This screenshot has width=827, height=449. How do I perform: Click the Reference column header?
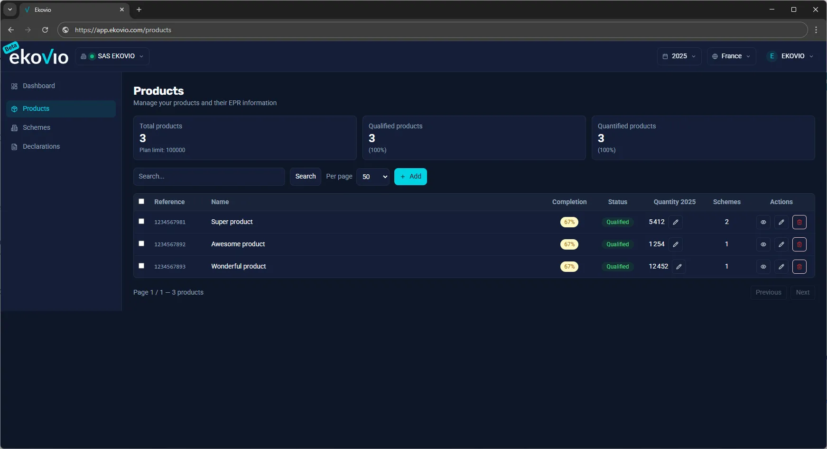click(x=169, y=202)
